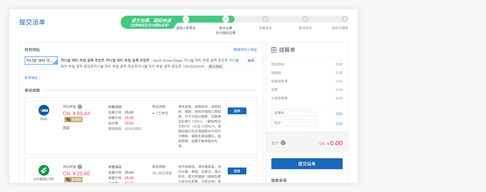486x192 pixels.
Task: Click the 结算单 clipboard icon
Action: 274,50
